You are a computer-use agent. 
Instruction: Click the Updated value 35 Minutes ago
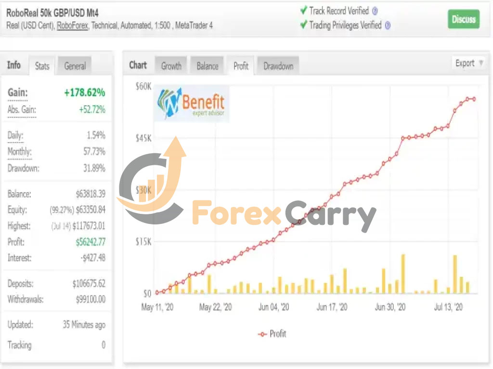[84, 324]
